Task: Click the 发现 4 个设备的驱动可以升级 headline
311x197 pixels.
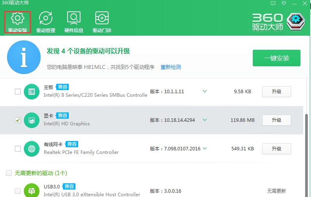Action: tap(88, 51)
